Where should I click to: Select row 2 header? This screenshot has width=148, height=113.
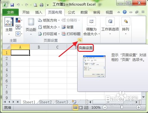pos(7,58)
